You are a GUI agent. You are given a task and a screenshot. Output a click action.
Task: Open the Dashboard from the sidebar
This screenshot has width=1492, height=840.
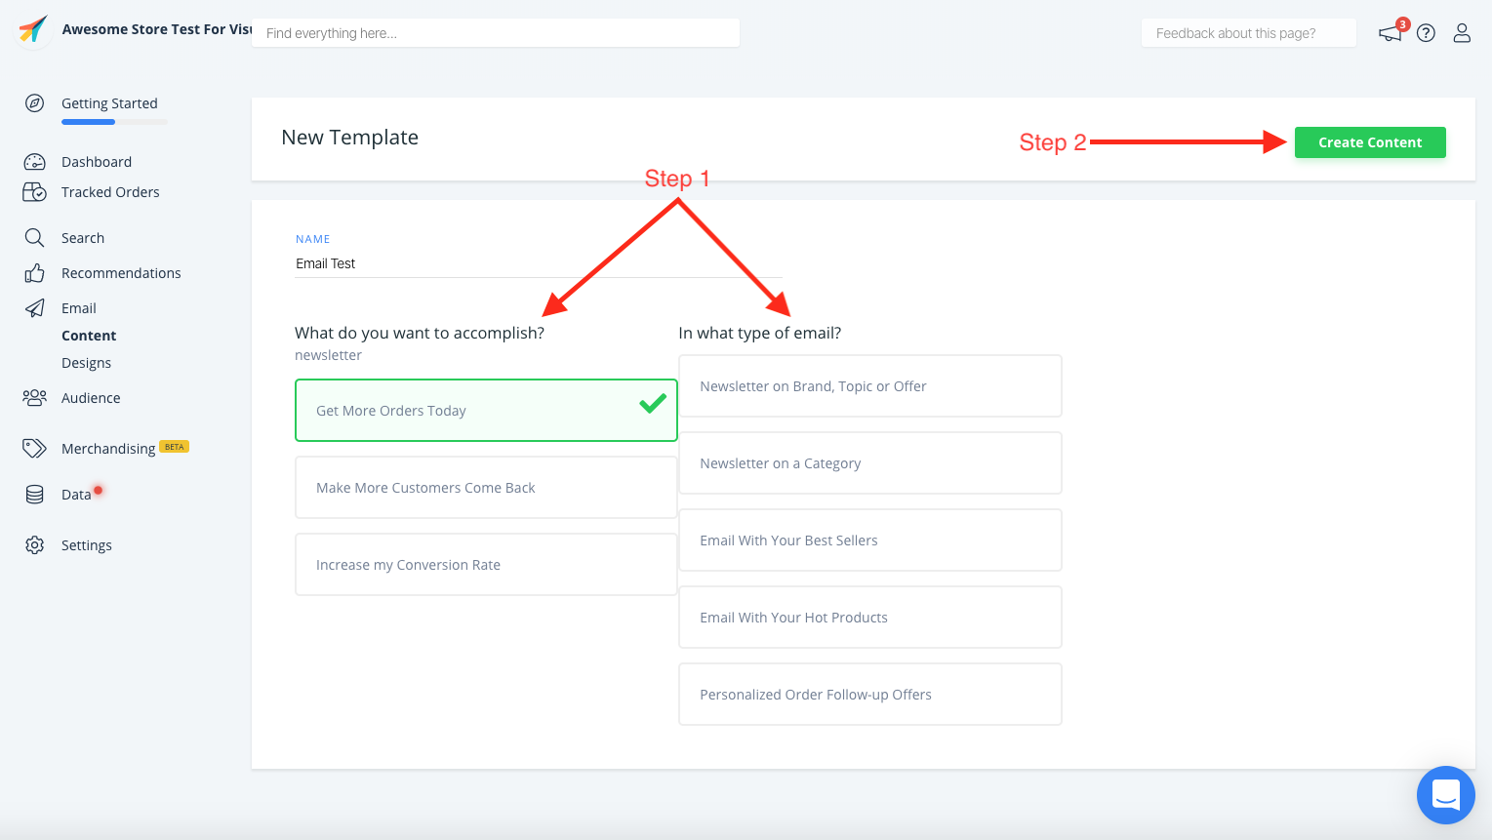click(96, 161)
